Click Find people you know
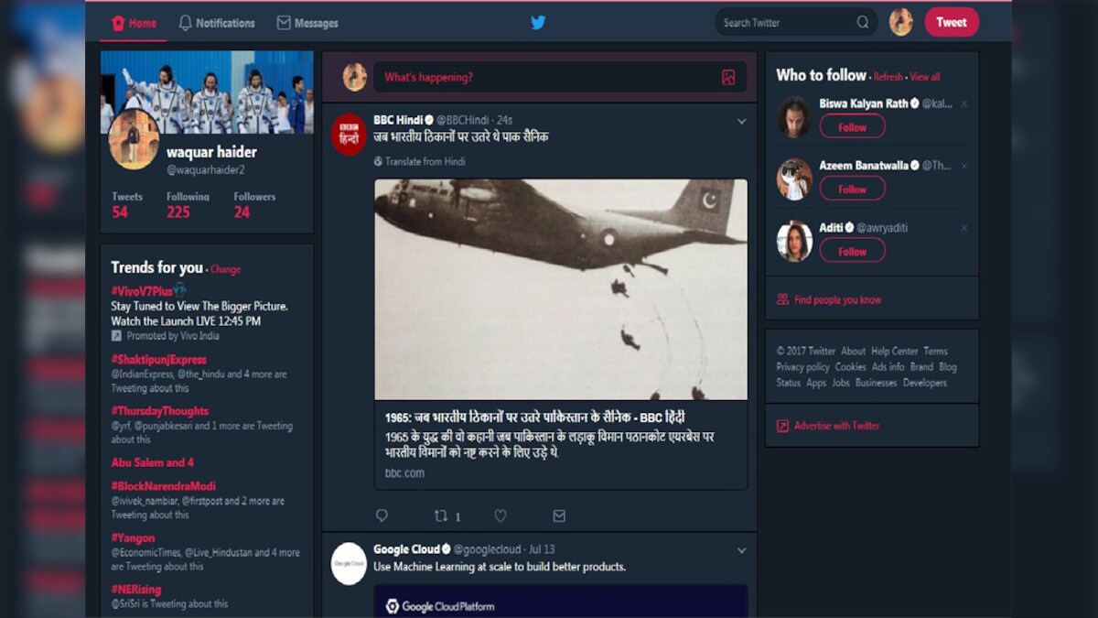This screenshot has width=1098, height=618. click(838, 299)
